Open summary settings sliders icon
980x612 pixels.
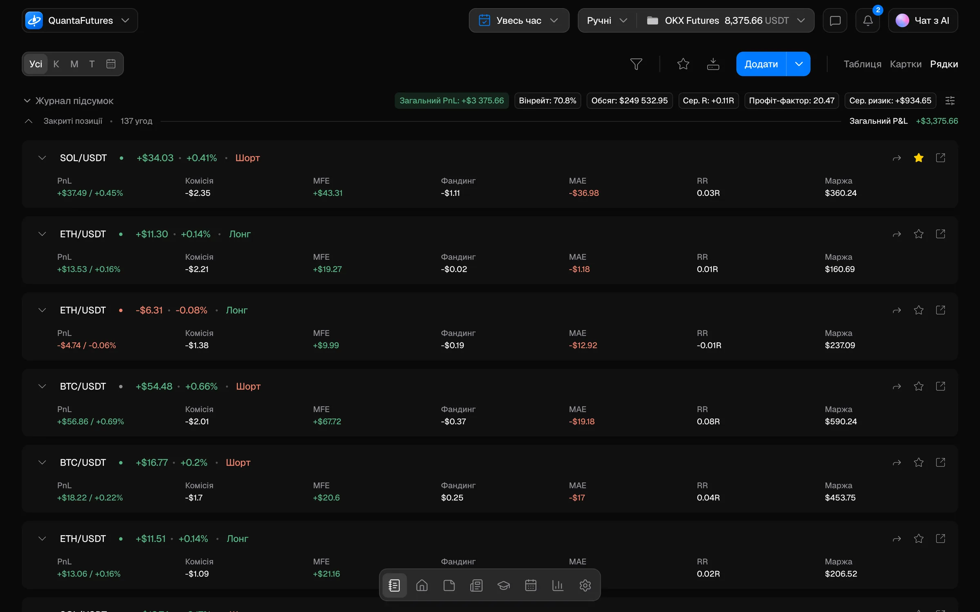coord(950,100)
